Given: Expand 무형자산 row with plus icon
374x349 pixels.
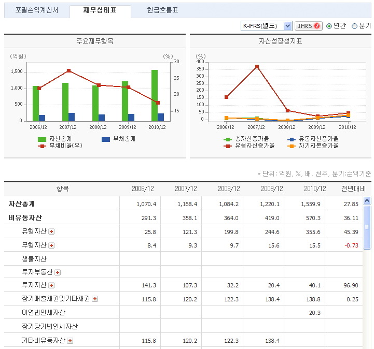Looking at the screenshot, I should [51, 245].
